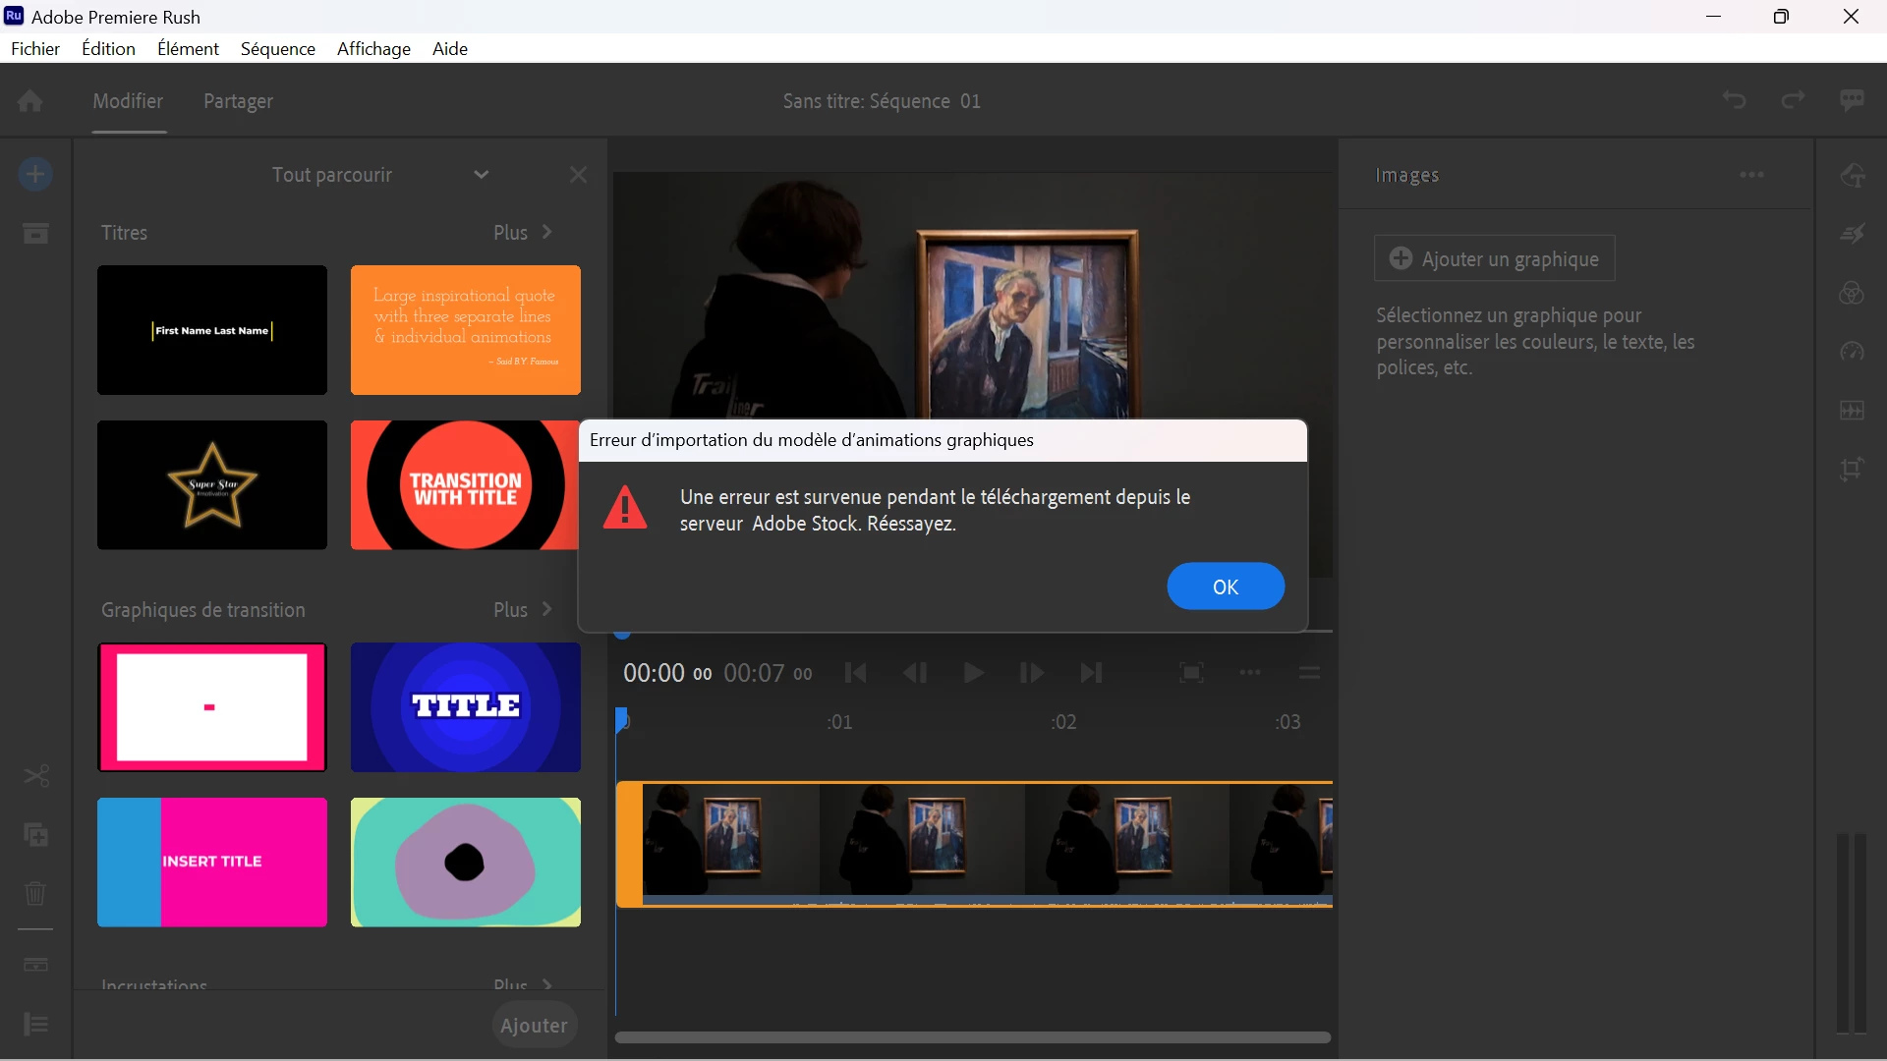Open the crop and rotate panel icon
This screenshot has width=1887, height=1061.
tap(1852, 470)
